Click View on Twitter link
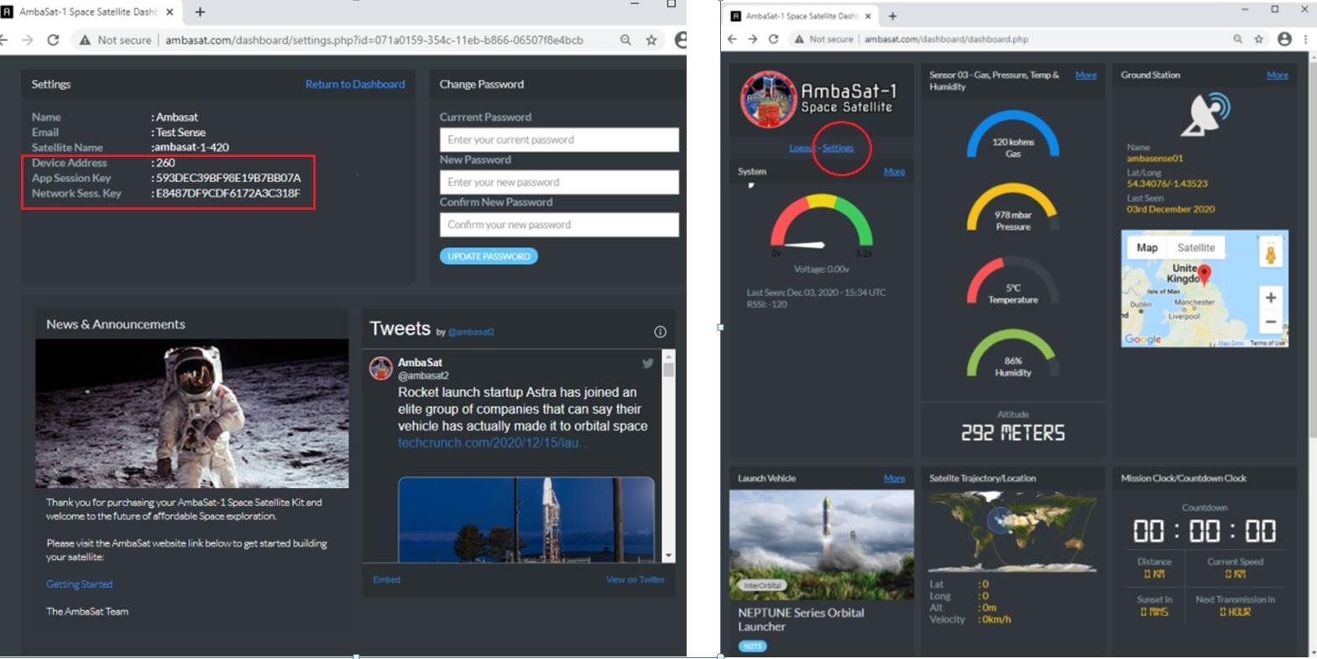The width and height of the screenshot is (1317, 659). point(635,579)
